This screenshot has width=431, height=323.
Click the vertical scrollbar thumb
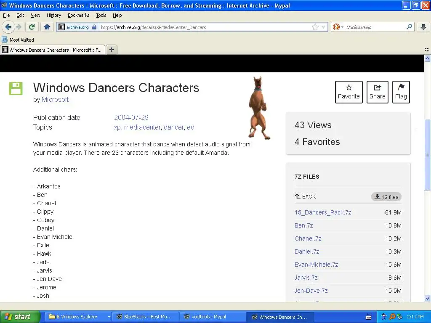(x=427, y=155)
